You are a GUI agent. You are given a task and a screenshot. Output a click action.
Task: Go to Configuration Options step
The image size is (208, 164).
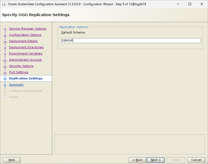pyautogui.click(x=25, y=35)
